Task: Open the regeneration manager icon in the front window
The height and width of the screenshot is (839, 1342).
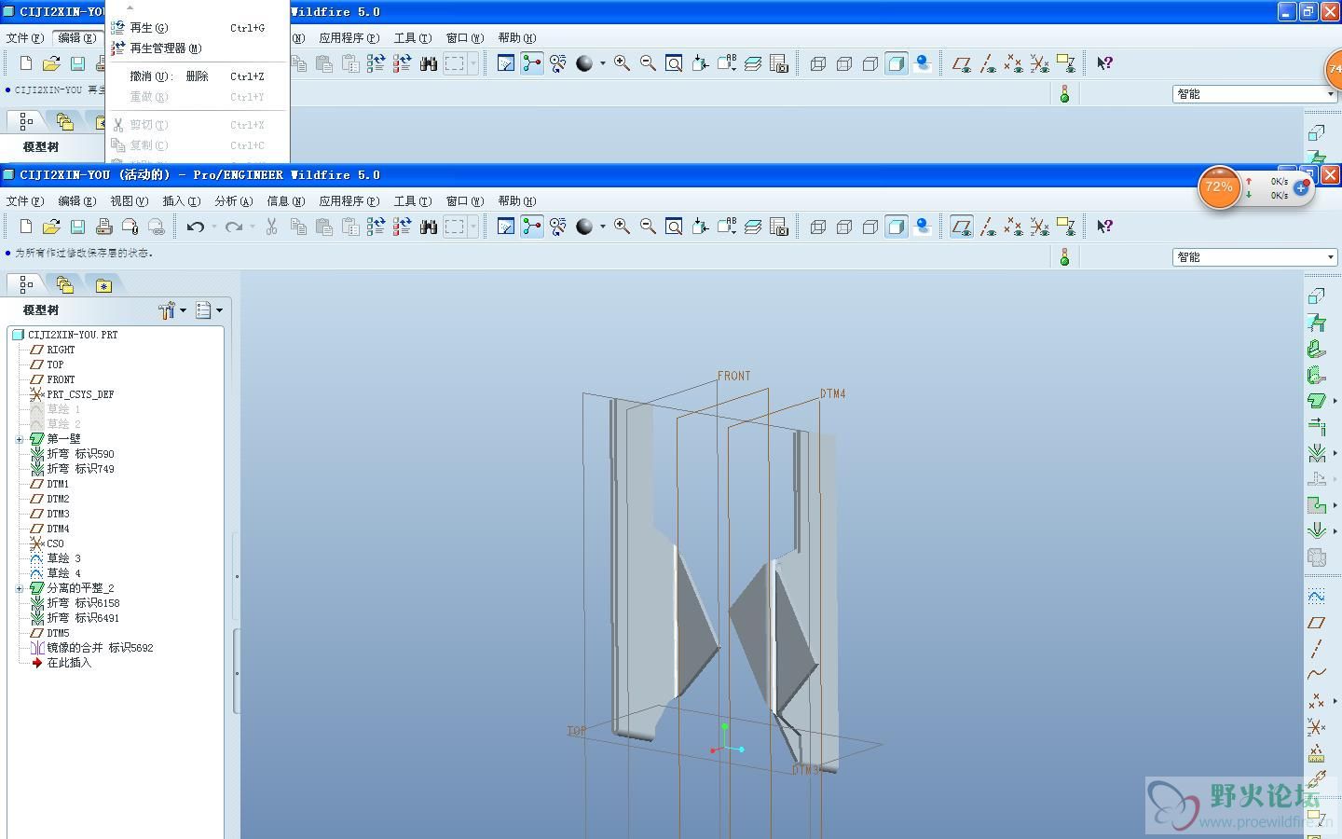Action: tap(402, 227)
